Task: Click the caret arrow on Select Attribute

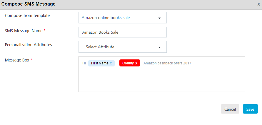Action: point(159,47)
